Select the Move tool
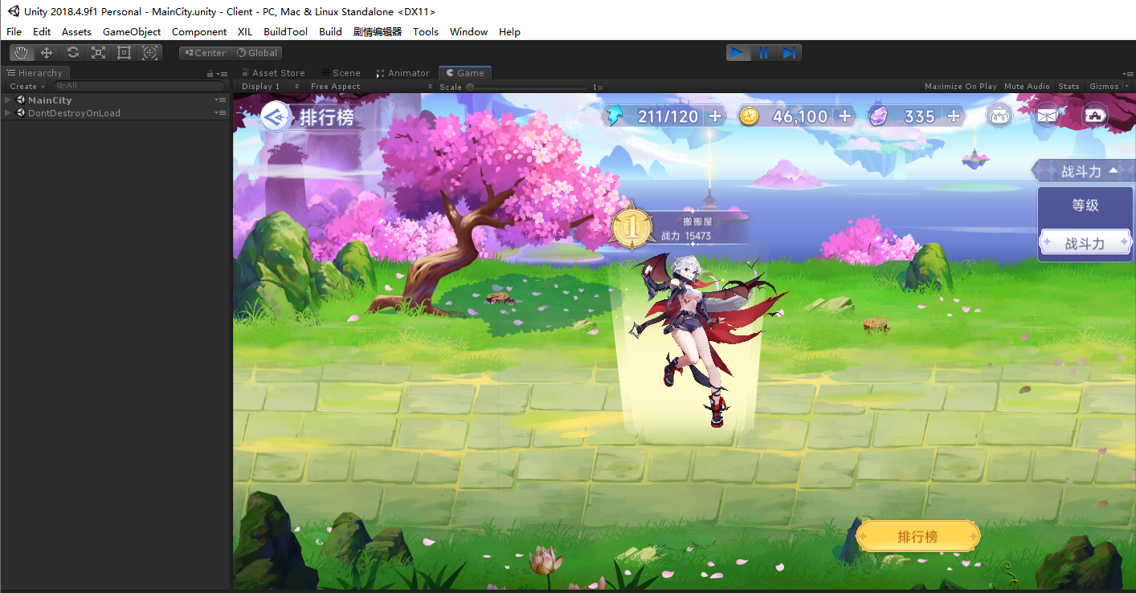This screenshot has height=593, width=1136. (47, 53)
